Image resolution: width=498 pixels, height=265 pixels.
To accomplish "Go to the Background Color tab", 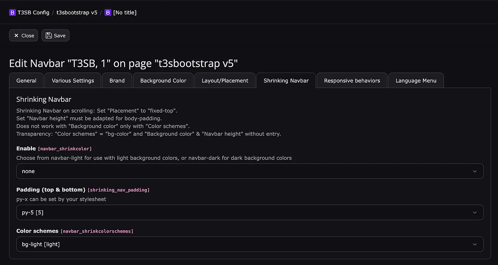I will click(x=163, y=81).
